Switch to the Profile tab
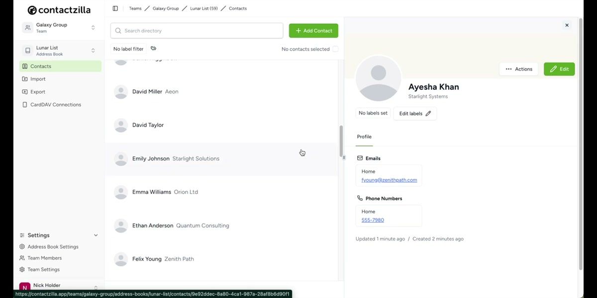Image resolution: width=597 pixels, height=298 pixels. tap(364, 137)
